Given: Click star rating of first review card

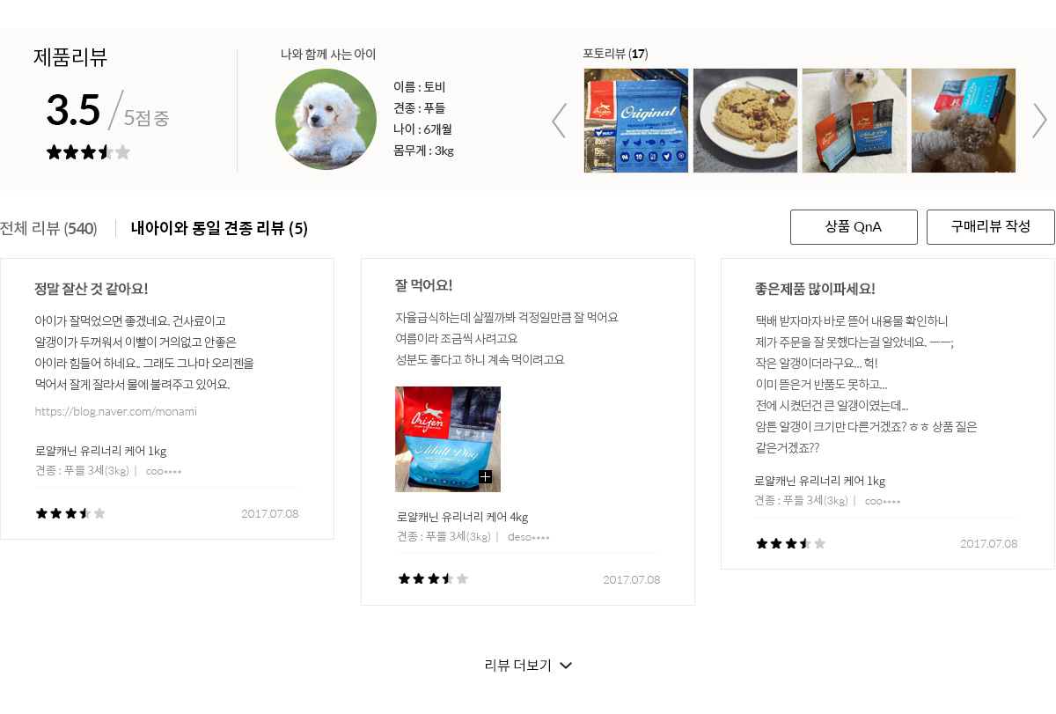Looking at the screenshot, I should [x=70, y=513].
